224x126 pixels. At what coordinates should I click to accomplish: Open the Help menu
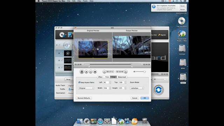click(91, 1)
